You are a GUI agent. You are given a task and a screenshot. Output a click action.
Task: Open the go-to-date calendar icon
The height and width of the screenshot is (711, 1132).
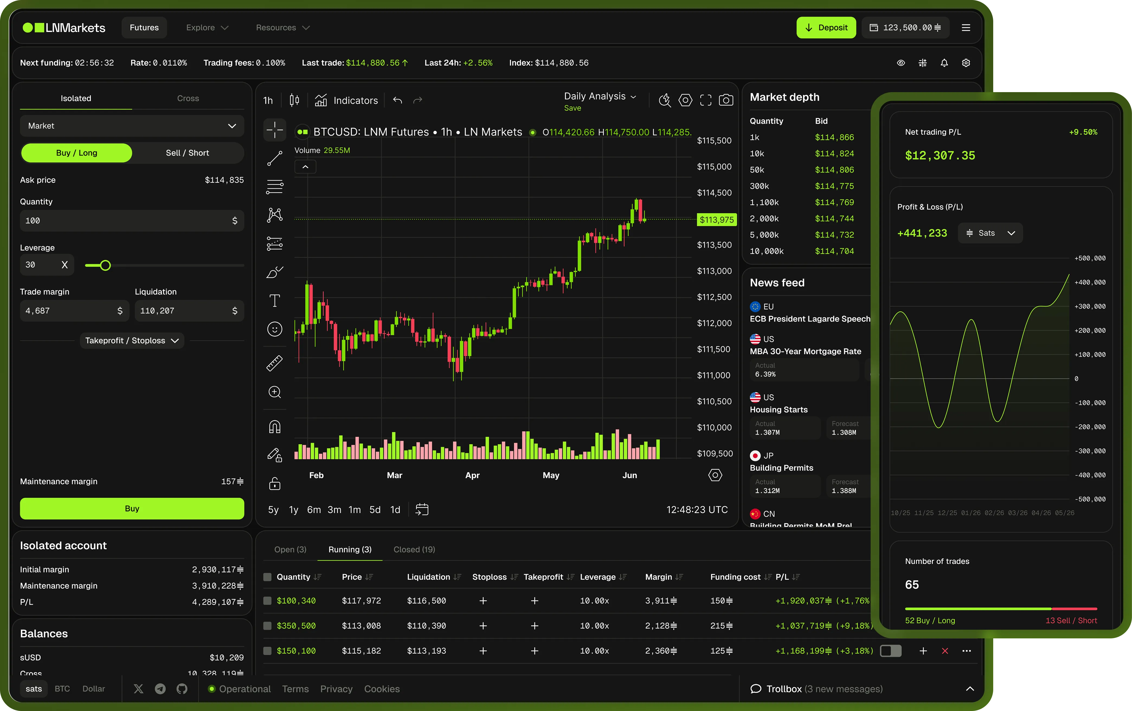coord(422,509)
